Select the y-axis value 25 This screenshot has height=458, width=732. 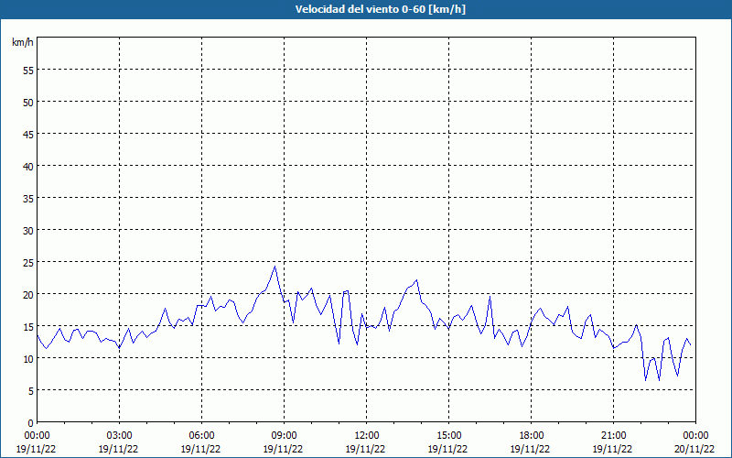click(28, 263)
